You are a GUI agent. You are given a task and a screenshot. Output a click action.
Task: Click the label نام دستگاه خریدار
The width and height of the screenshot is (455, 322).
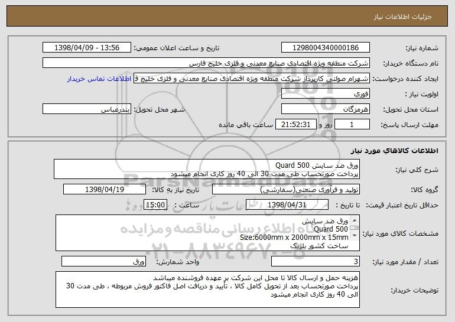coord(411,63)
